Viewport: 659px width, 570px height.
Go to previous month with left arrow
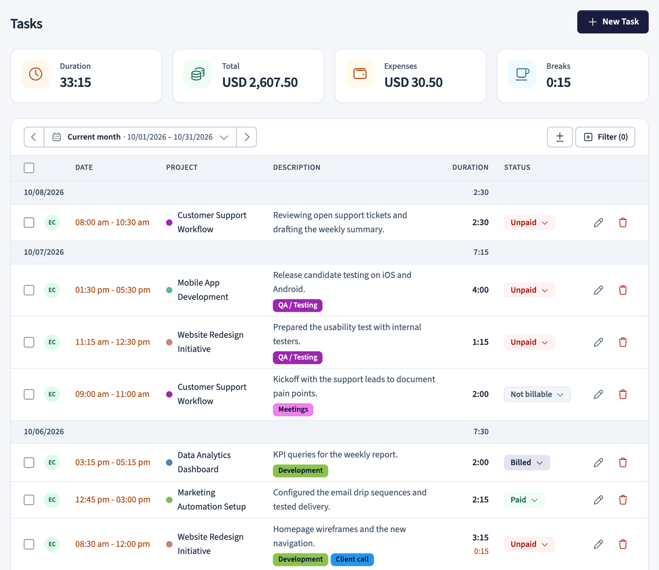tap(34, 137)
